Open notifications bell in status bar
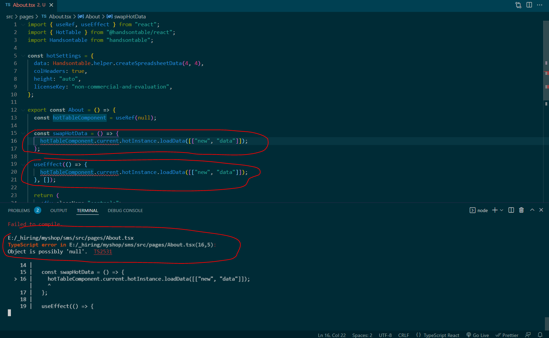The height and width of the screenshot is (338, 549). pyautogui.click(x=540, y=335)
